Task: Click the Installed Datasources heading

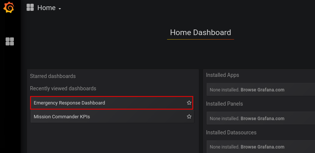Action: pos(231,132)
